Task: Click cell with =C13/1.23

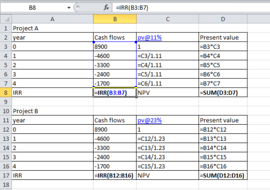Action: click(168, 148)
